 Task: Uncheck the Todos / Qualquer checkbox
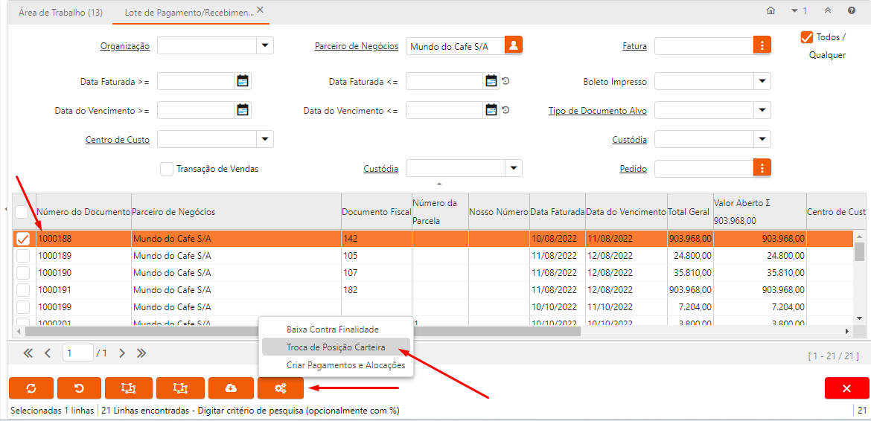coord(806,37)
